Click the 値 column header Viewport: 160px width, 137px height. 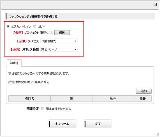(x=71, y=98)
